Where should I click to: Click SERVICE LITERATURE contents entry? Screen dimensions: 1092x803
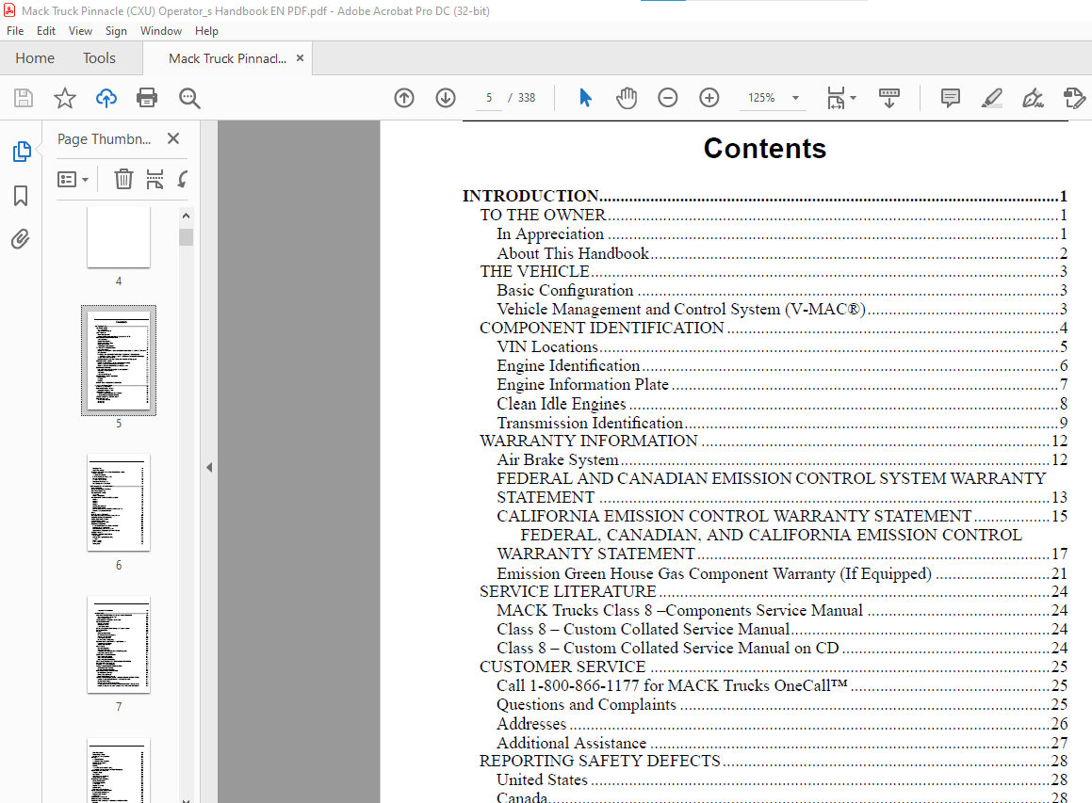pyautogui.click(x=773, y=591)
